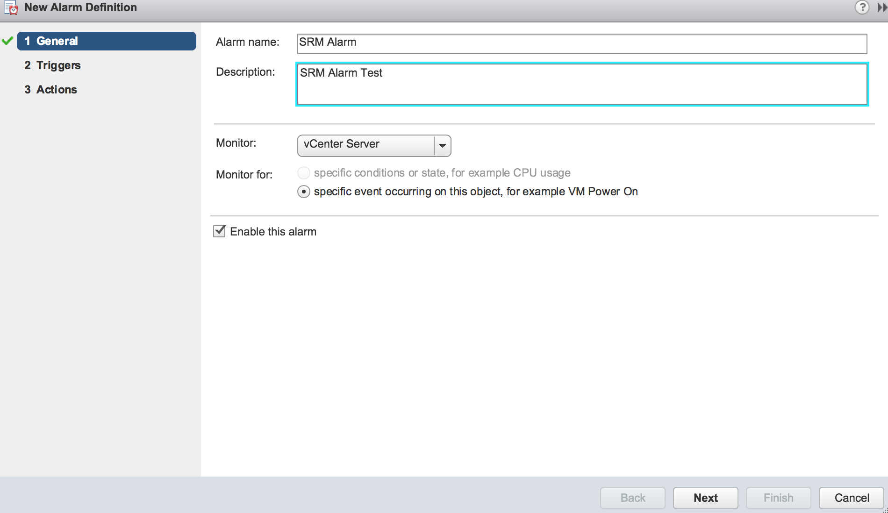Click the Finish button
The height and width of the screenshot is (513, 888).
pyautogui.click(x=778, y=498)
